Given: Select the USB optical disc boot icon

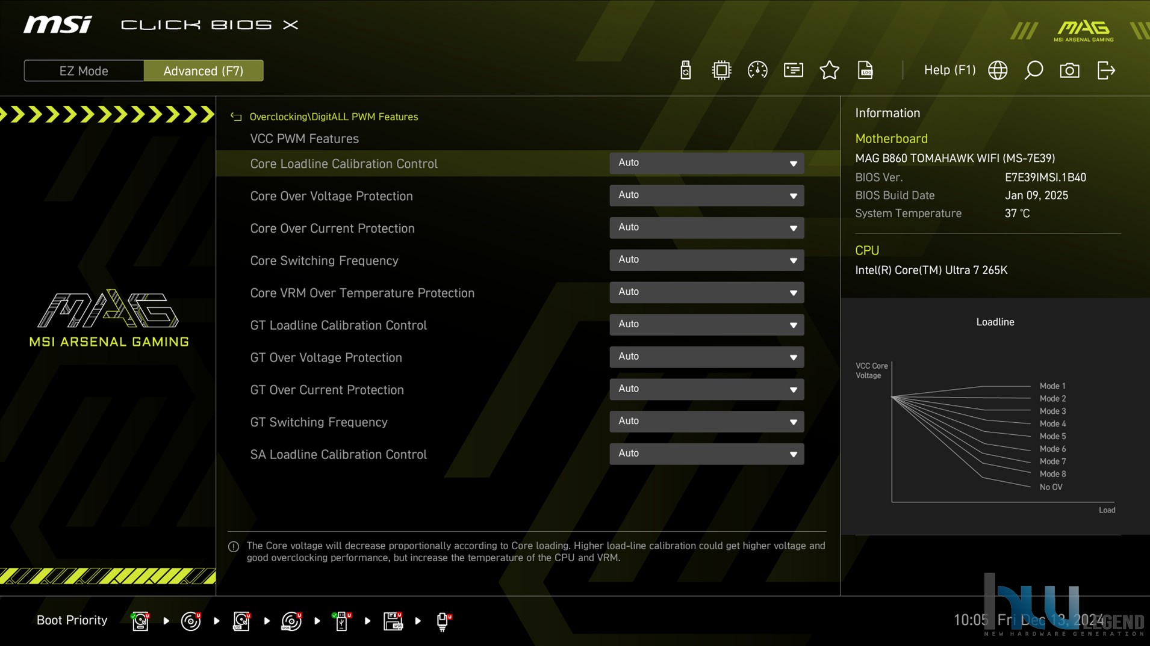Looking at the screenshot, I should 291,621.
